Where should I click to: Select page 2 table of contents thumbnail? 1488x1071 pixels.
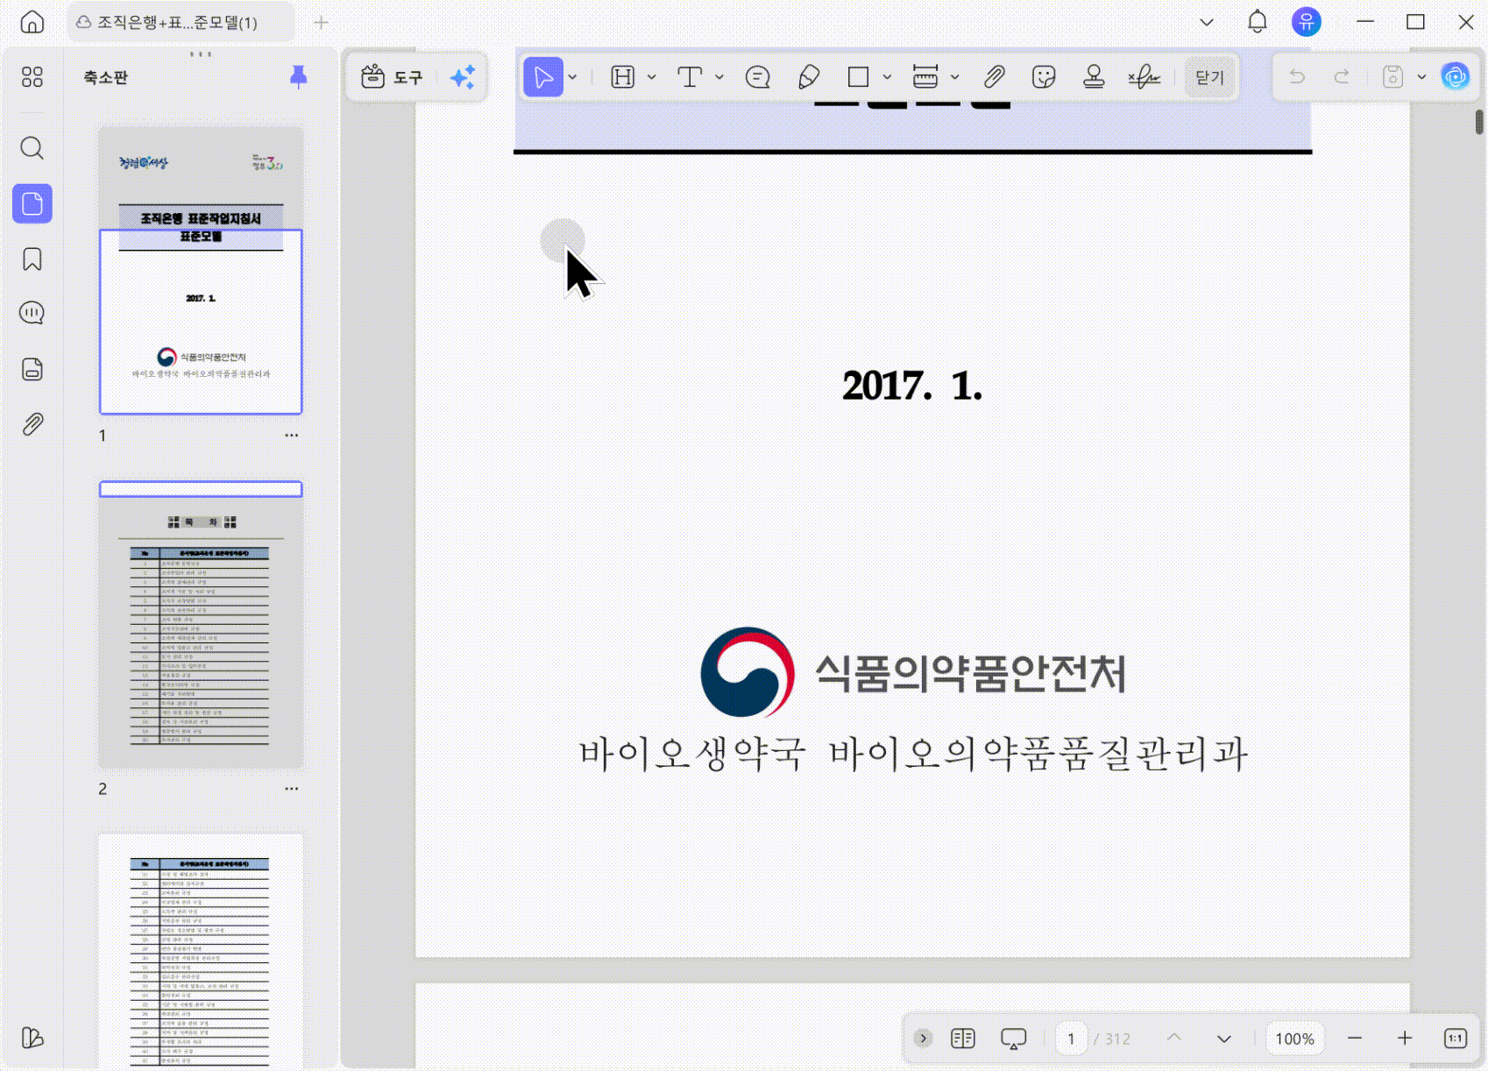point(201,625)
